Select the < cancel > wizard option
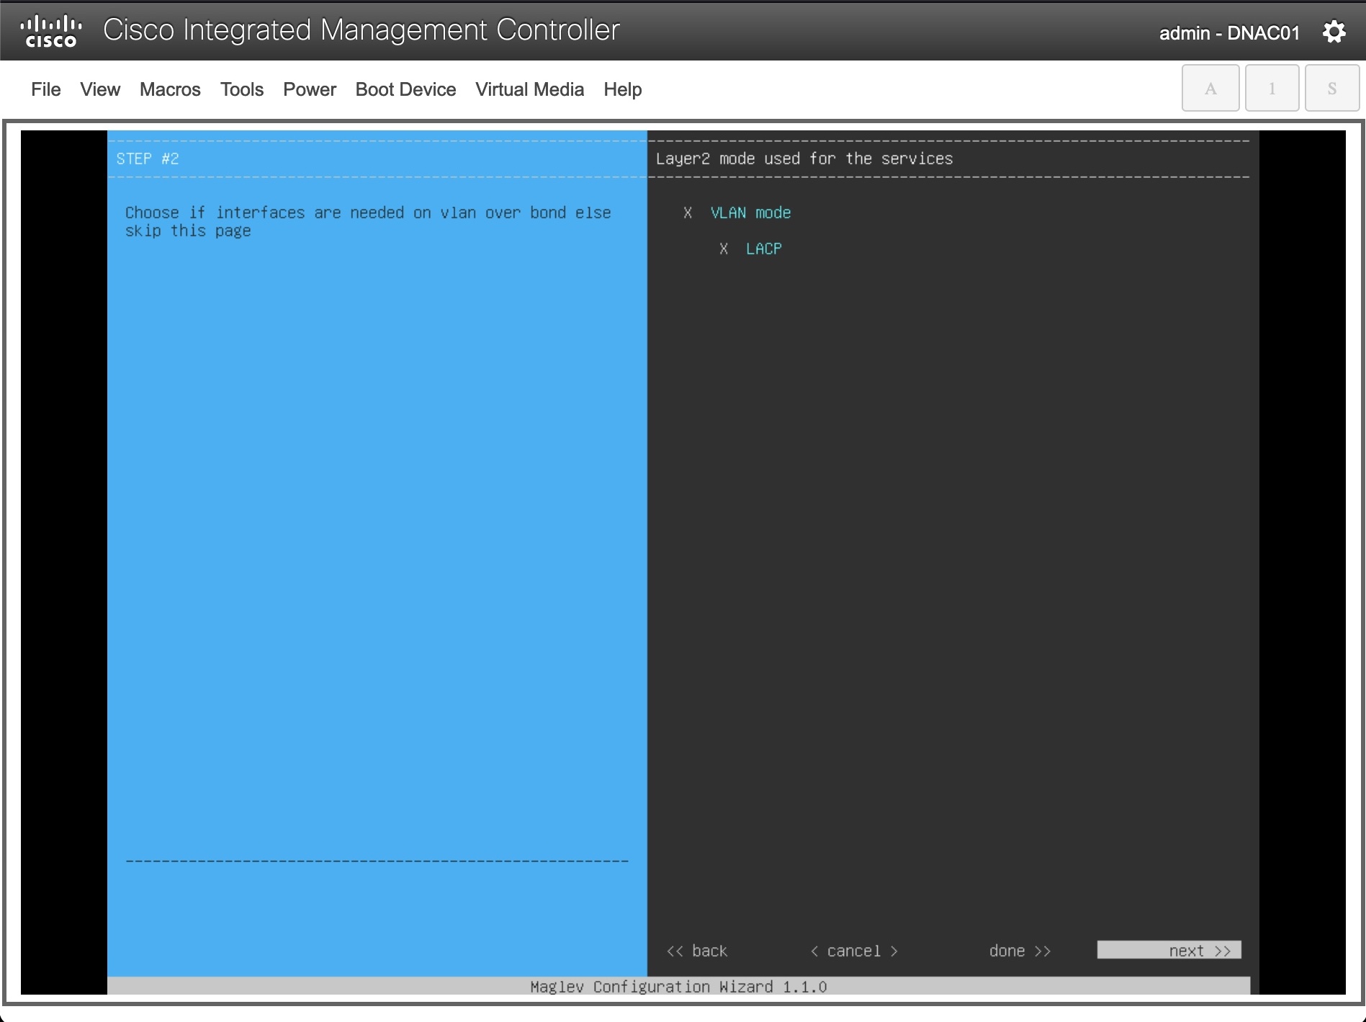Screen dimensions: 1366x1022 (x=854, y=951)
